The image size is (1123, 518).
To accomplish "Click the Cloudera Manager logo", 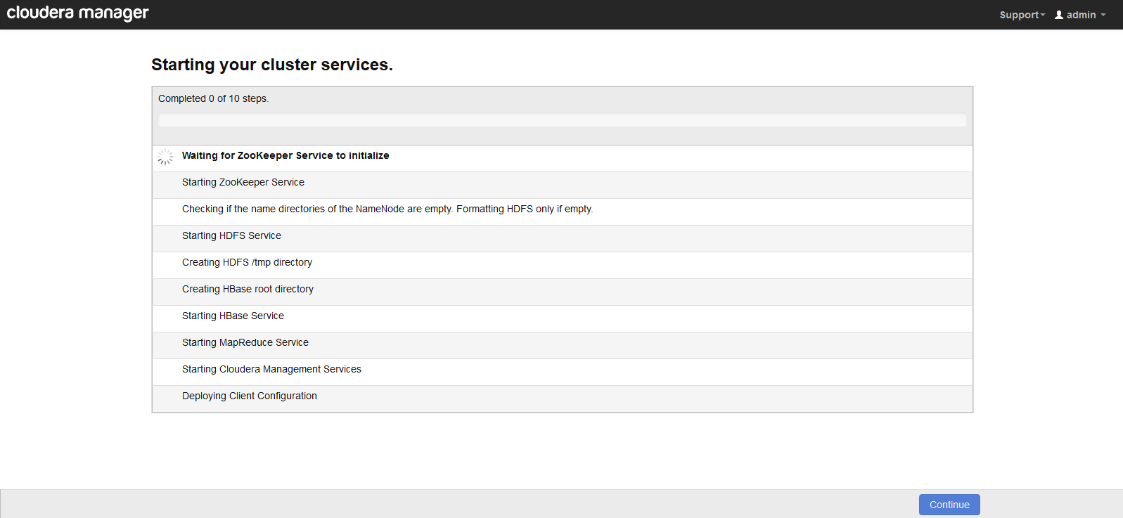I will click(x=77, y=13).
